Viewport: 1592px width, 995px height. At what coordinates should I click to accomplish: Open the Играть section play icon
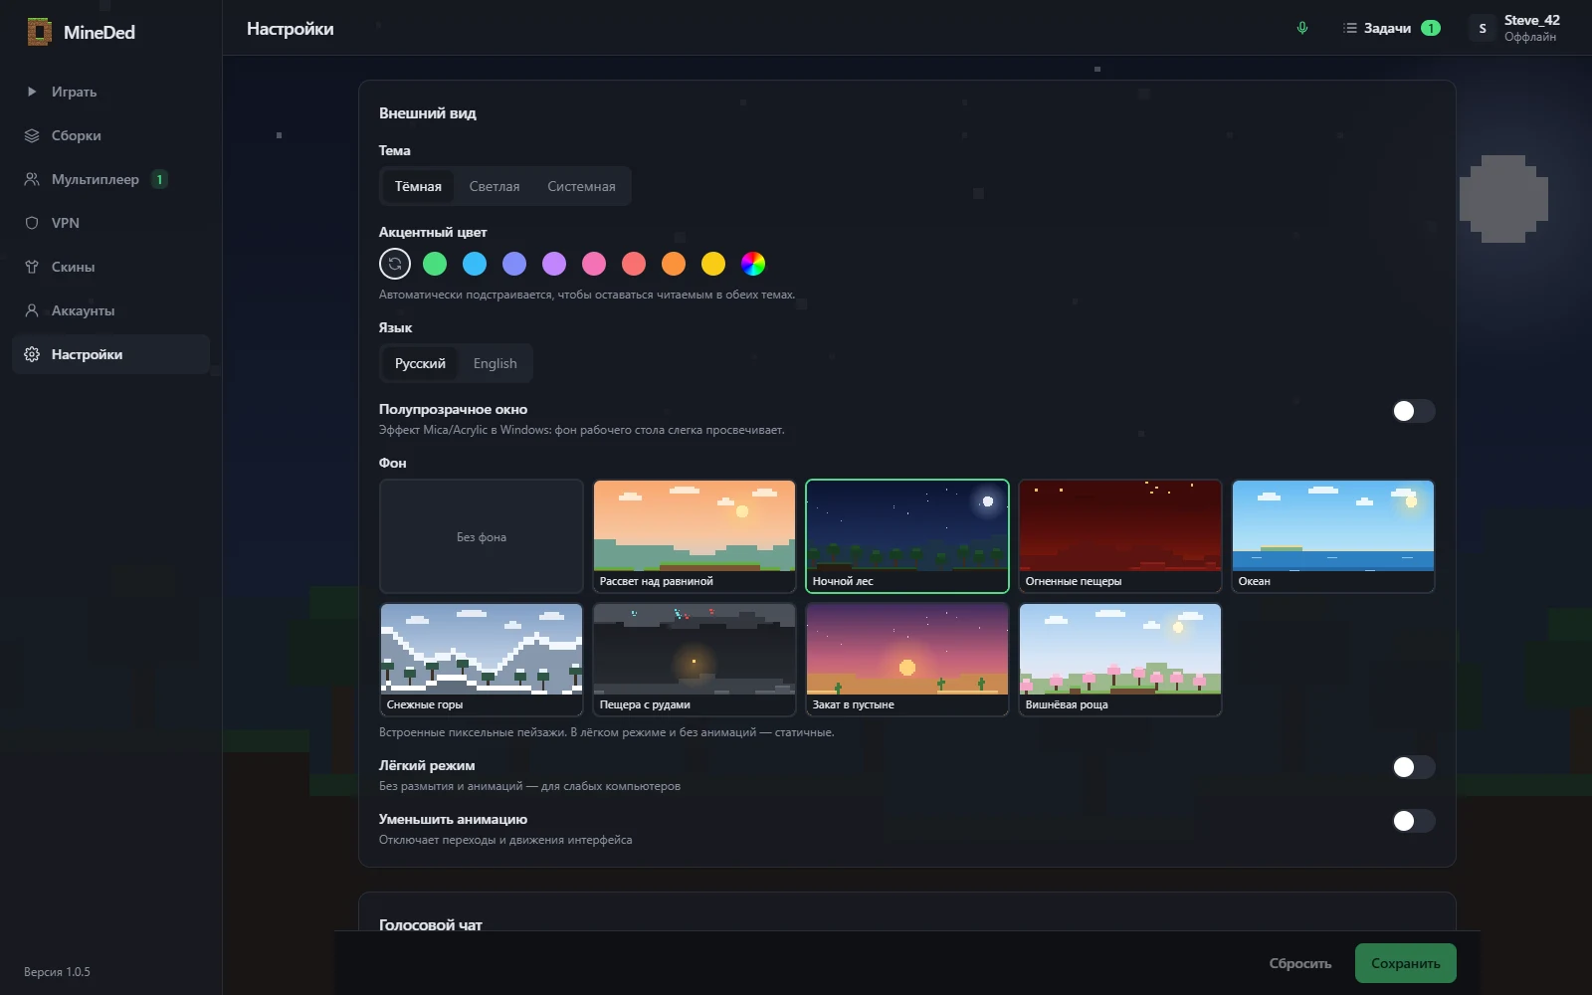[32, 92]
